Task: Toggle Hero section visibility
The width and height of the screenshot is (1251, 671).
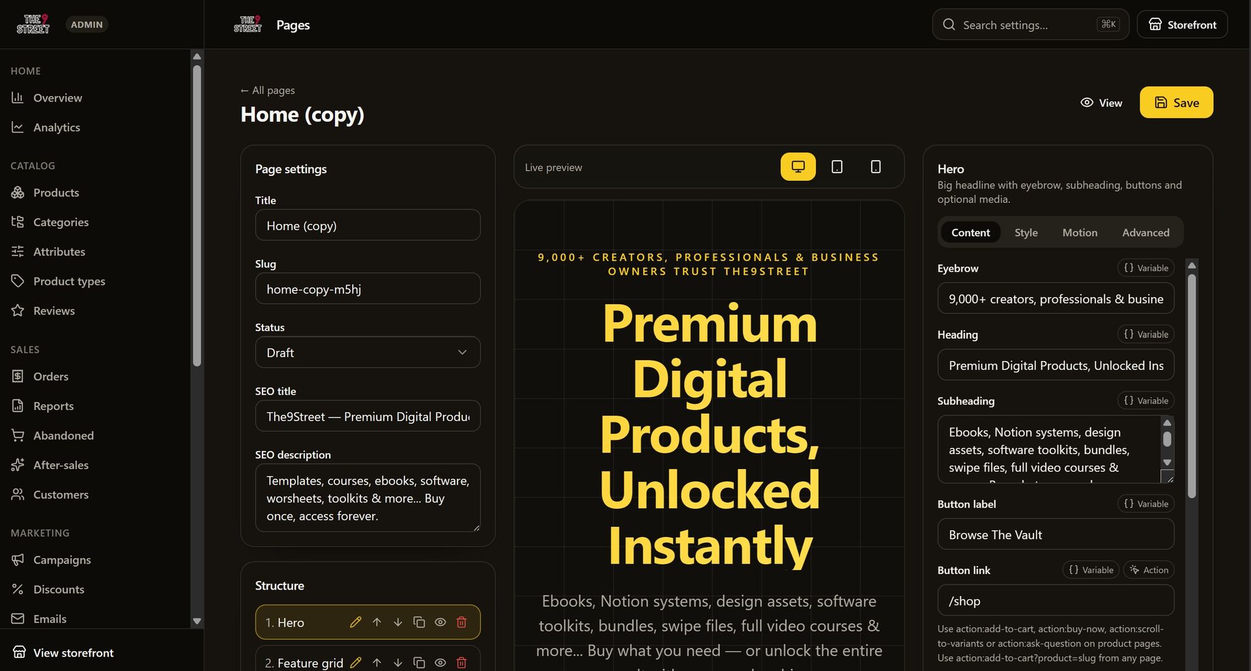Action: (440, 622)
